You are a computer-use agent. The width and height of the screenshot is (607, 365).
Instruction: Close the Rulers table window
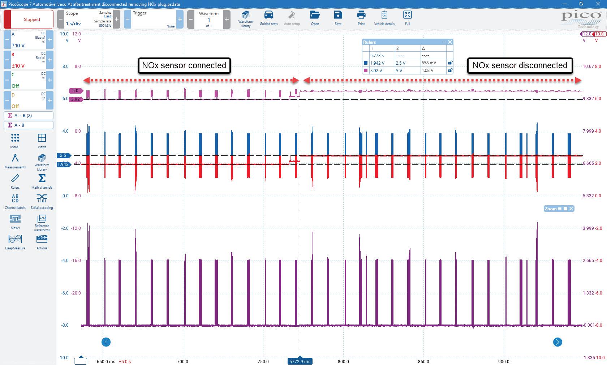click(x=450, y=42)
